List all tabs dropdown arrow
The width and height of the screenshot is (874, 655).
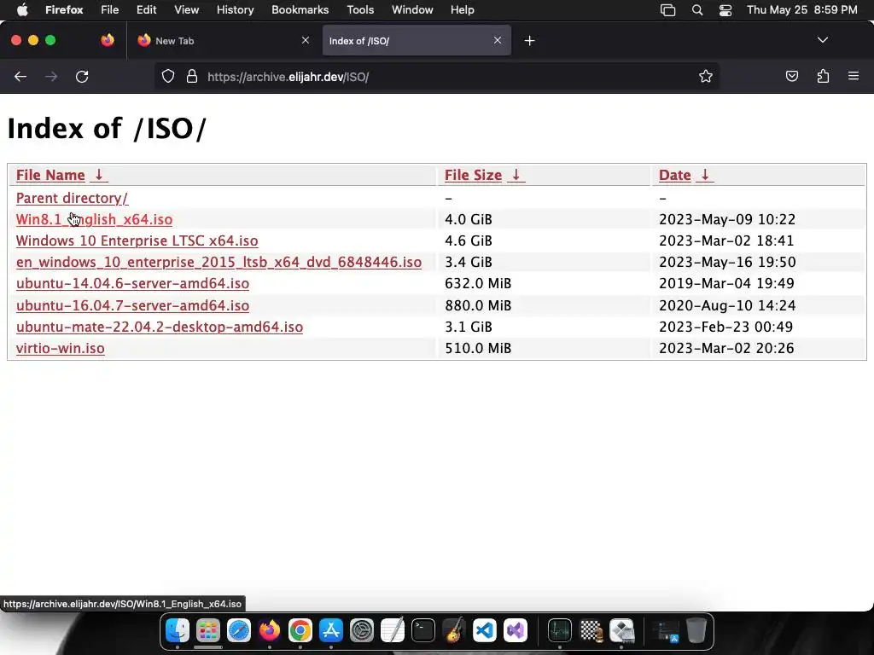click(x=823, y=40)
